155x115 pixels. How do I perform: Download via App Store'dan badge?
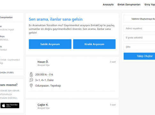(x=10, y=105)
